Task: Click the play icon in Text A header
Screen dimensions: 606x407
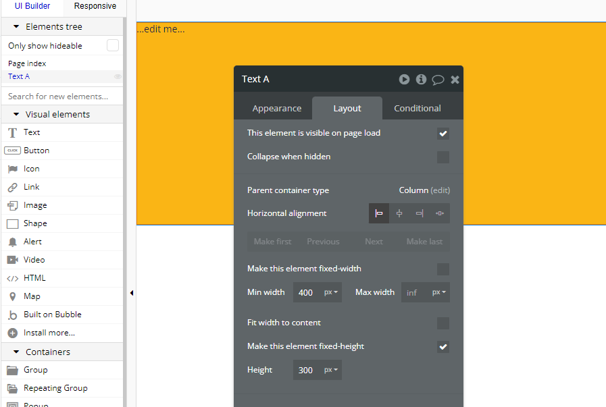Action: pos(404,79)
